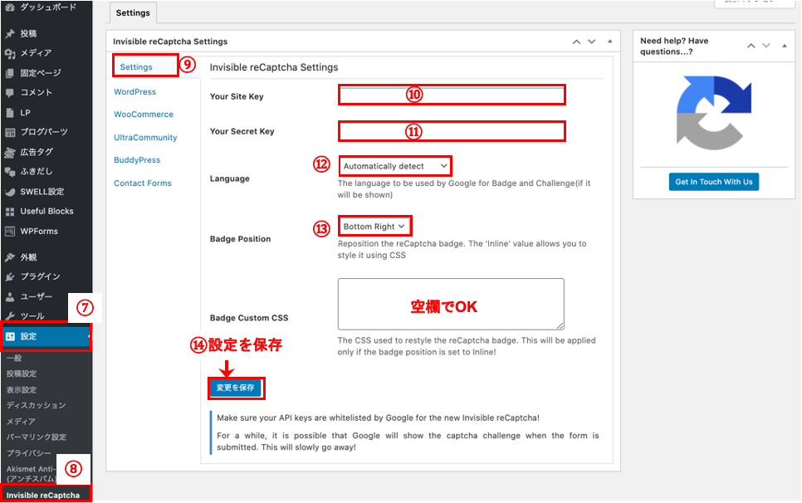Move Invisible reCaptcha Settings panel down
802x503 pixels.
pos(592,42)
